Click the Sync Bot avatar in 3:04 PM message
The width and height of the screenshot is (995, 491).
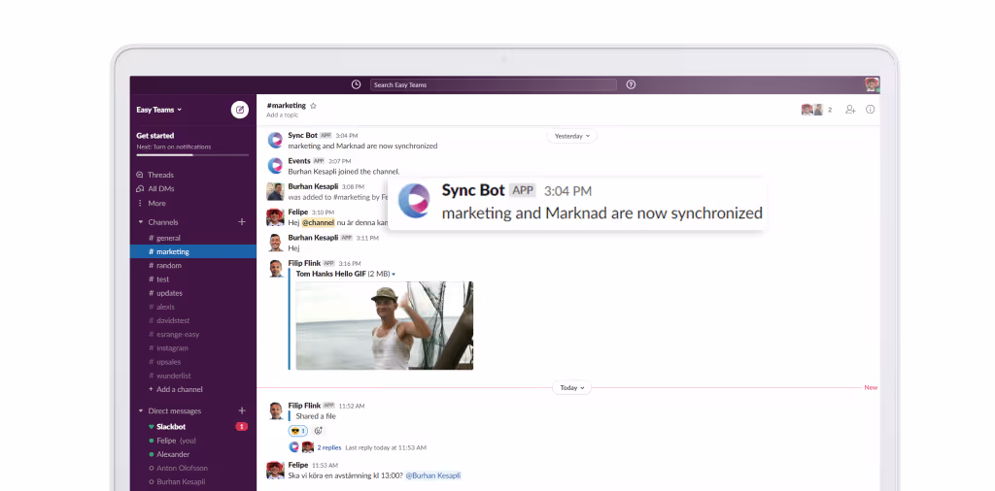click(275, 140)
